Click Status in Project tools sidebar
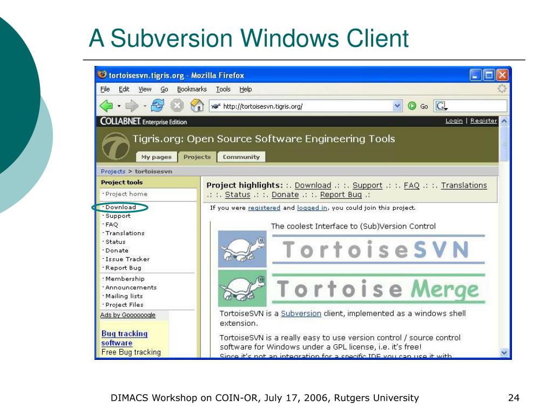The height and width of the screenshot is (415, 553). coord(116,242)
